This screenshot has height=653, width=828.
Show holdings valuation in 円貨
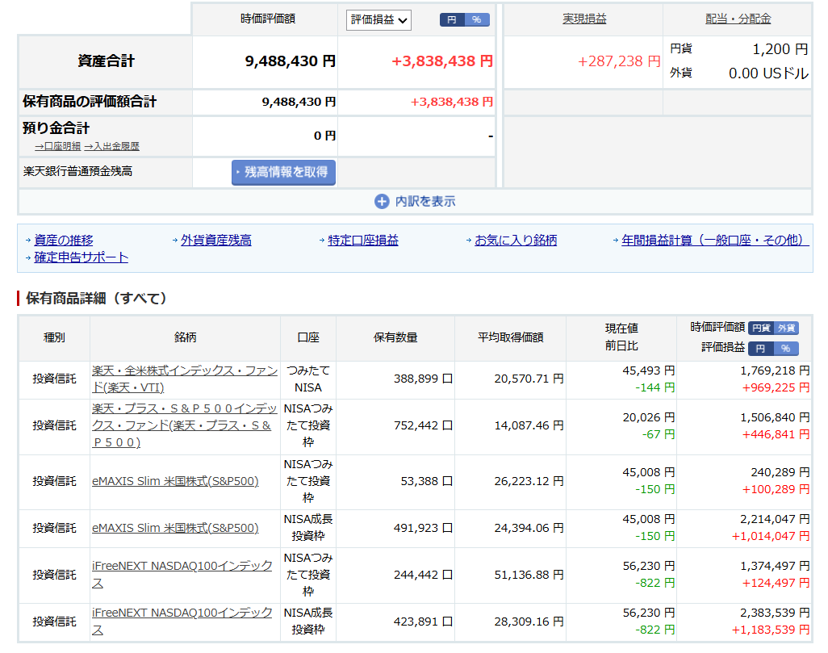(x=761, y=328)
